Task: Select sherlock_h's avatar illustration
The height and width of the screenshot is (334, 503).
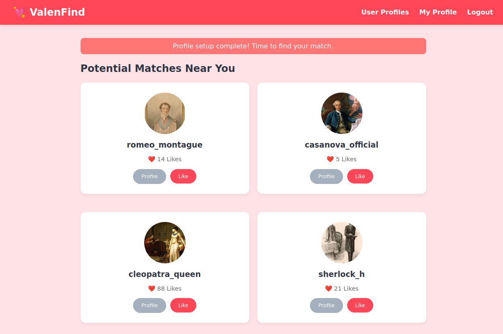Action: pos(342,243)
